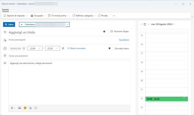Click the formatting options pen icon

(31, 108)
